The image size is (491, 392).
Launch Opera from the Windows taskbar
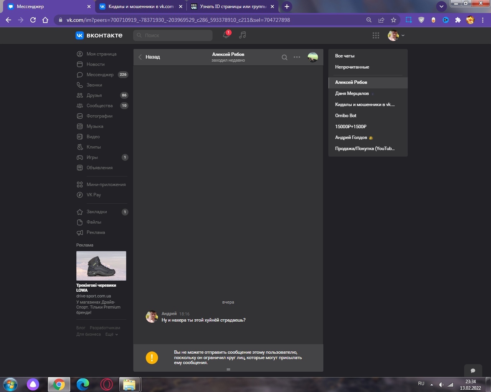click(107, 384)
